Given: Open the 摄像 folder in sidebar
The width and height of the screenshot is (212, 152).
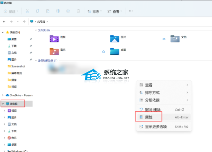Looking at the screenshot, I should pos(12,80).
